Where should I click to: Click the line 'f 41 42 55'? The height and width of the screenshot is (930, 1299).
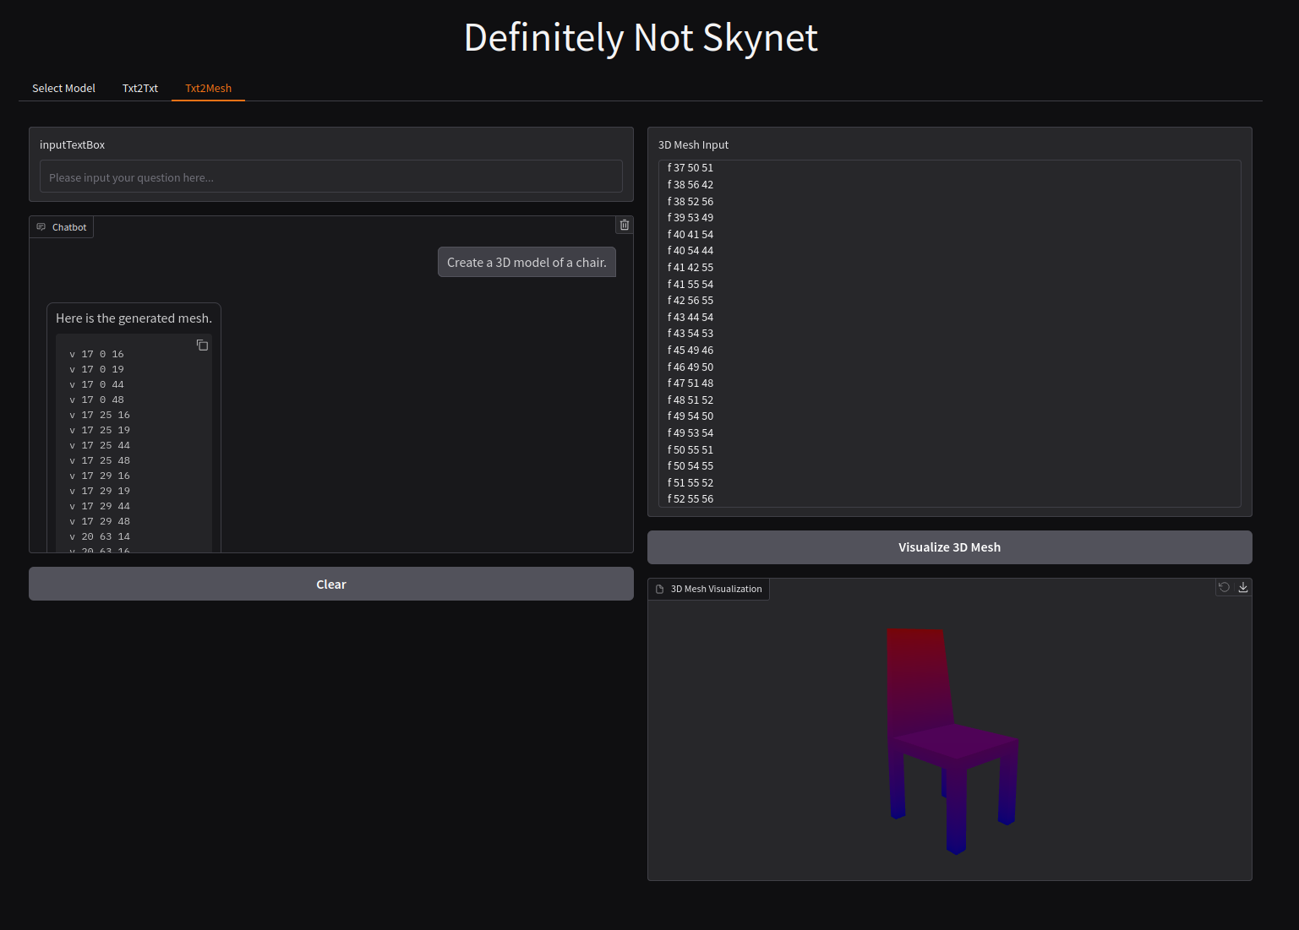point(690,267)
